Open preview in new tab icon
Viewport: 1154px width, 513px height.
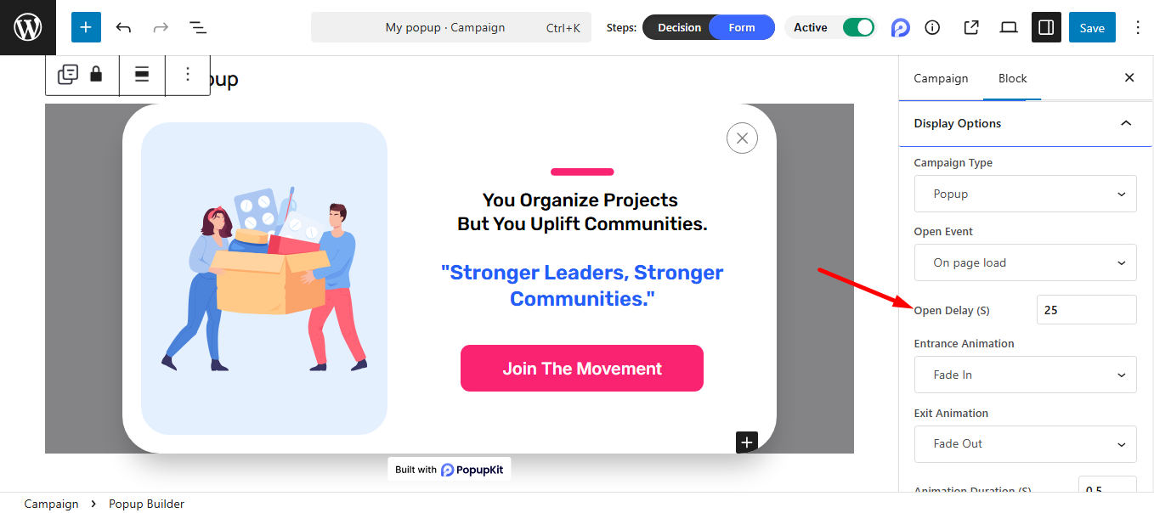[x=971, y=27]
